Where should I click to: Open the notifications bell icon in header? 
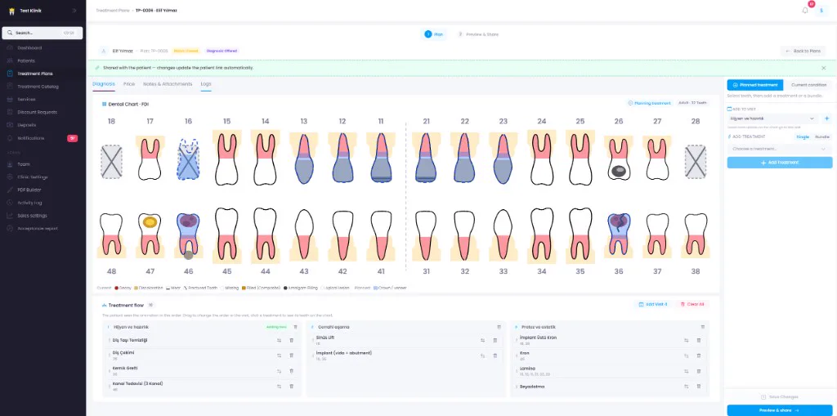(x=805, y=10)
